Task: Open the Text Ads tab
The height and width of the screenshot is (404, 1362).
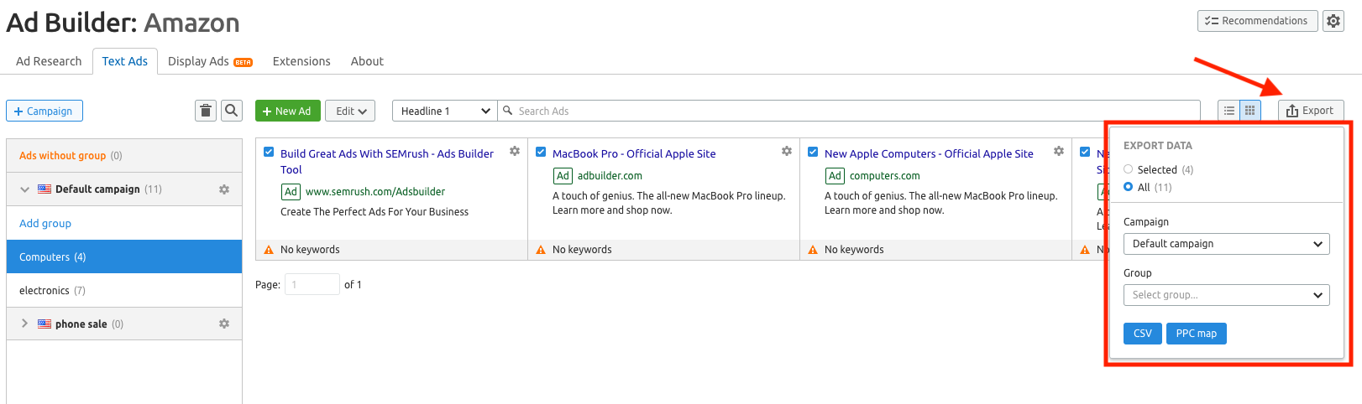Action: click(125, 61)
